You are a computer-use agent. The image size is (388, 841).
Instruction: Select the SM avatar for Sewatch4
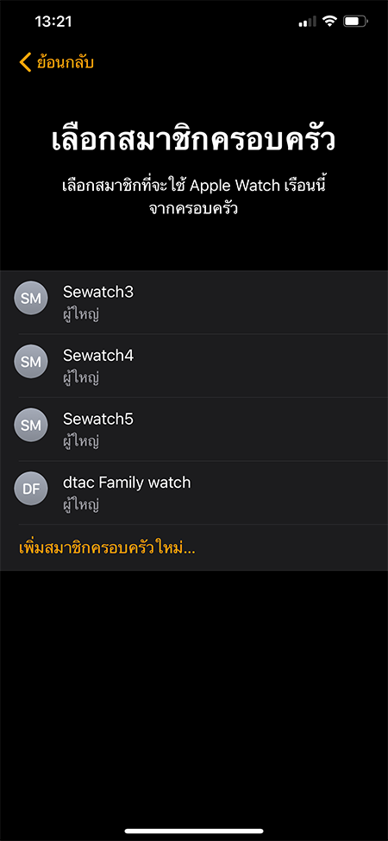(x=30, y=362)
